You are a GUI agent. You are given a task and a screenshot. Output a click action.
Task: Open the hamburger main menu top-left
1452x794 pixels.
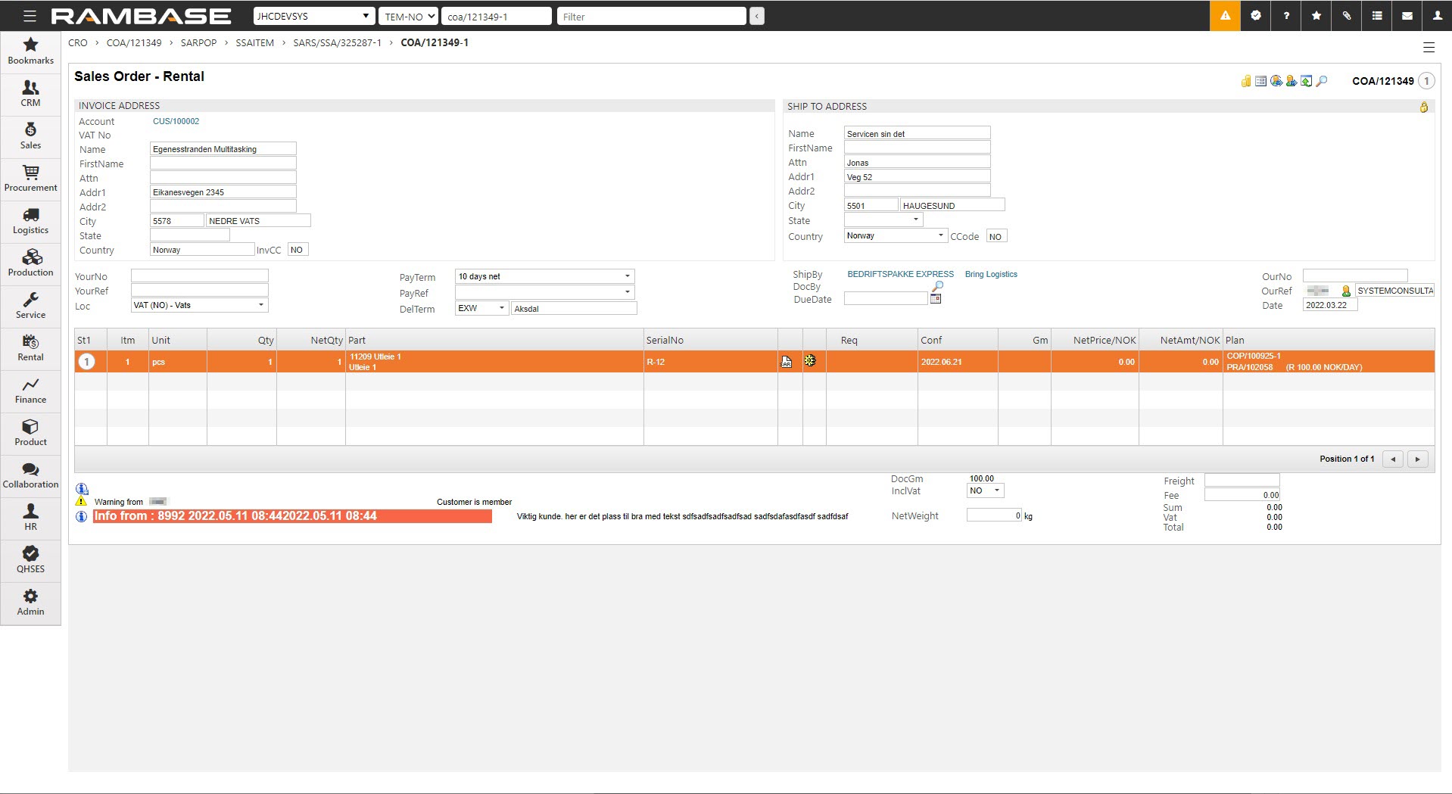pyautogui.click(x=30, y=16)
